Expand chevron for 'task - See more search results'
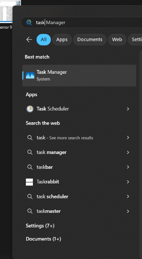The image size is (142, 259). tap(128, 138)
